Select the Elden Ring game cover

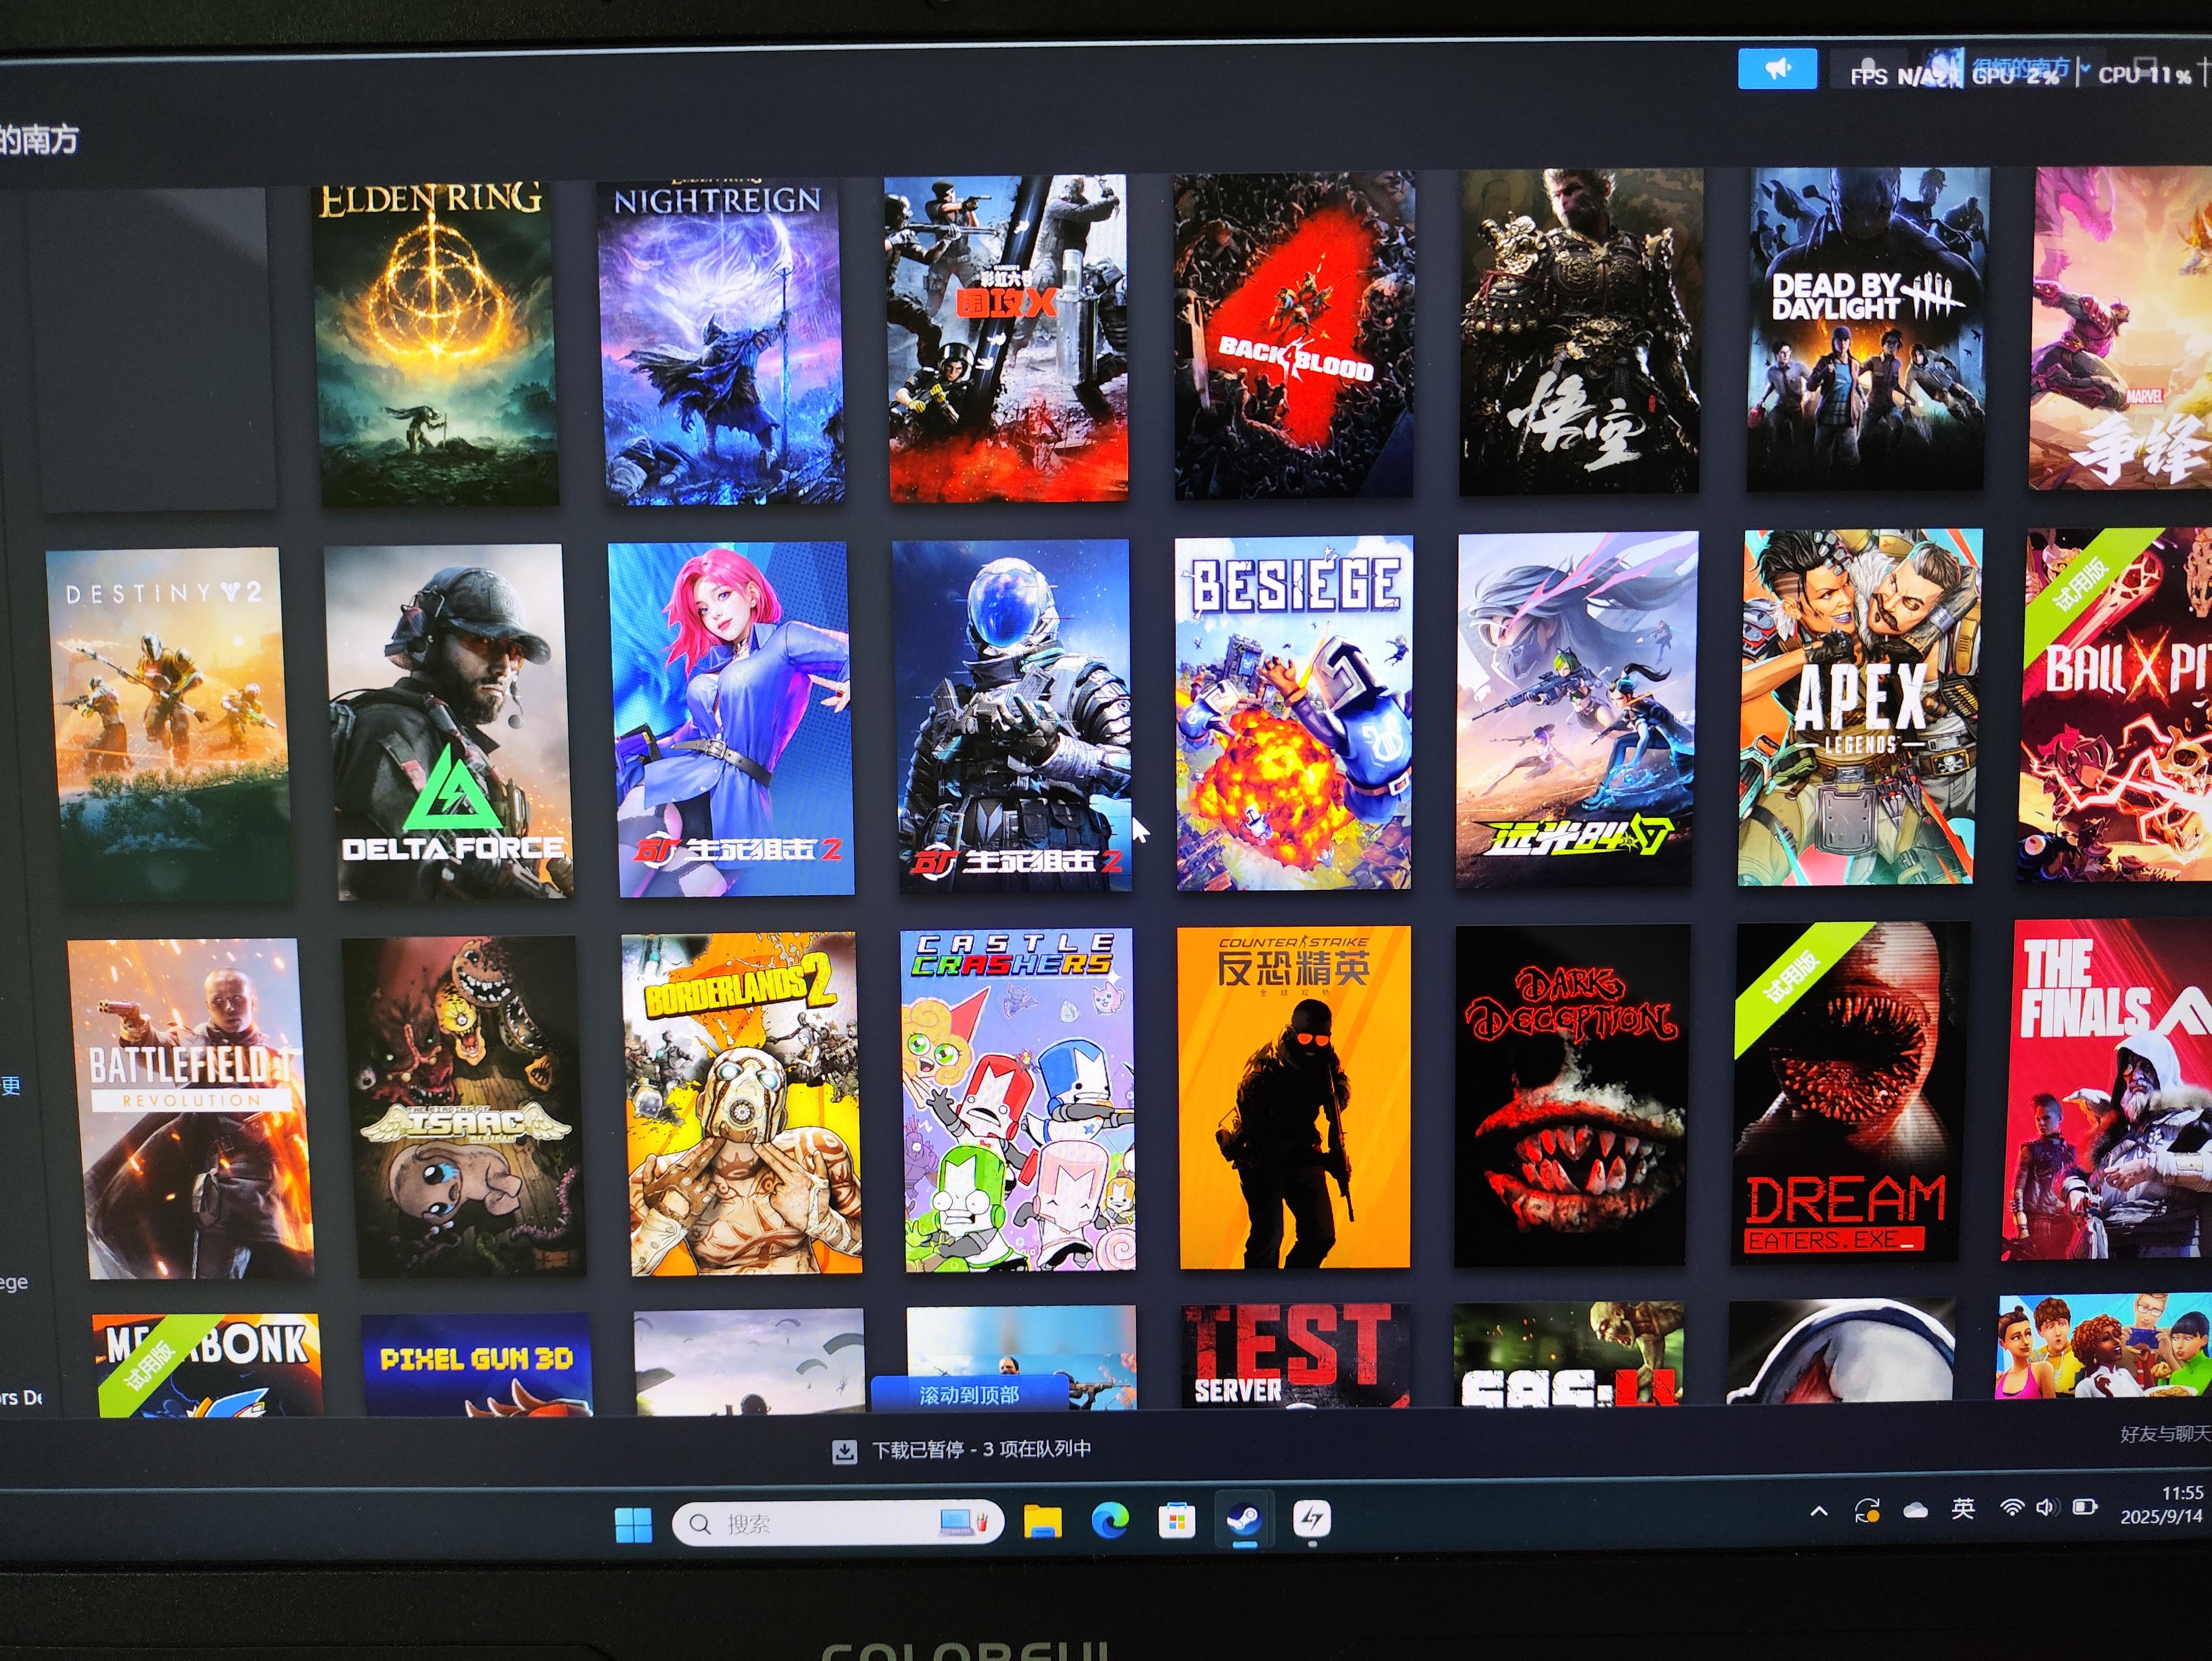coord(436,342)
